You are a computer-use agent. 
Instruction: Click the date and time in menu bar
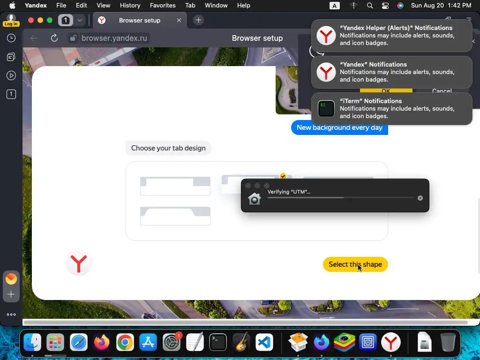441,6
